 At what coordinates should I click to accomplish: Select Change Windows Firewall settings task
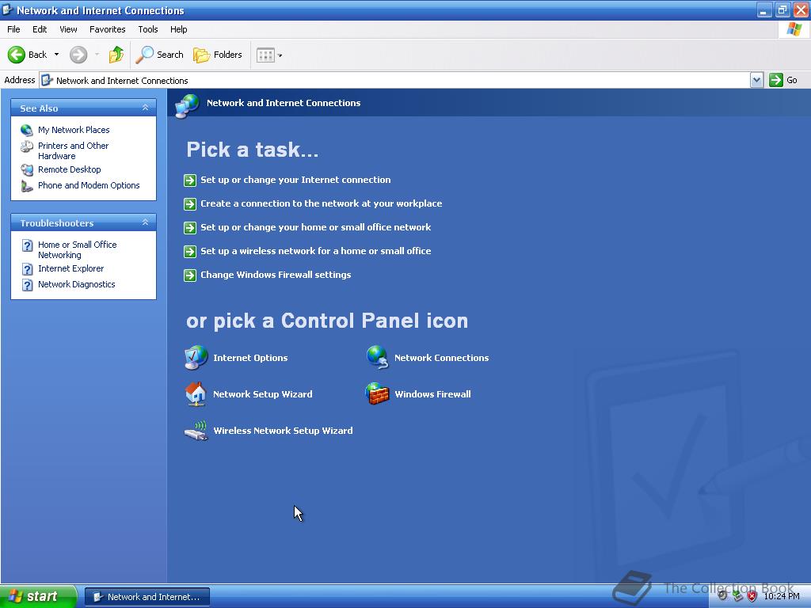coord(276,275)
